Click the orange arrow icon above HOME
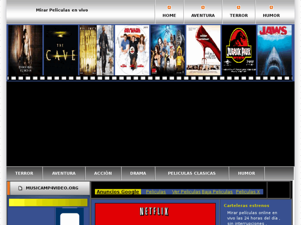Image resolution: width=301 pixels, height=225 pixels. coord(169,7)
